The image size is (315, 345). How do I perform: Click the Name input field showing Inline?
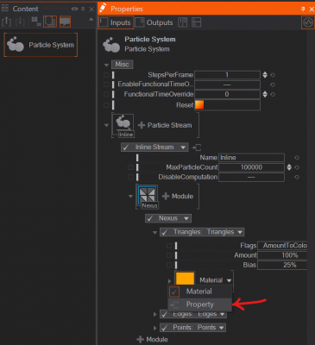[x=251, y=158]
